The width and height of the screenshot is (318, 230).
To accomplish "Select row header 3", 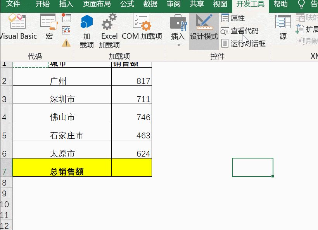I will 6,95.
